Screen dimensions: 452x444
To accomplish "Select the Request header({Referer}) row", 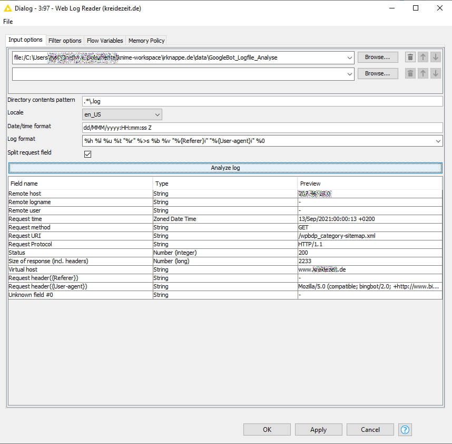I will pyautogui.click(x=225, y=278).
